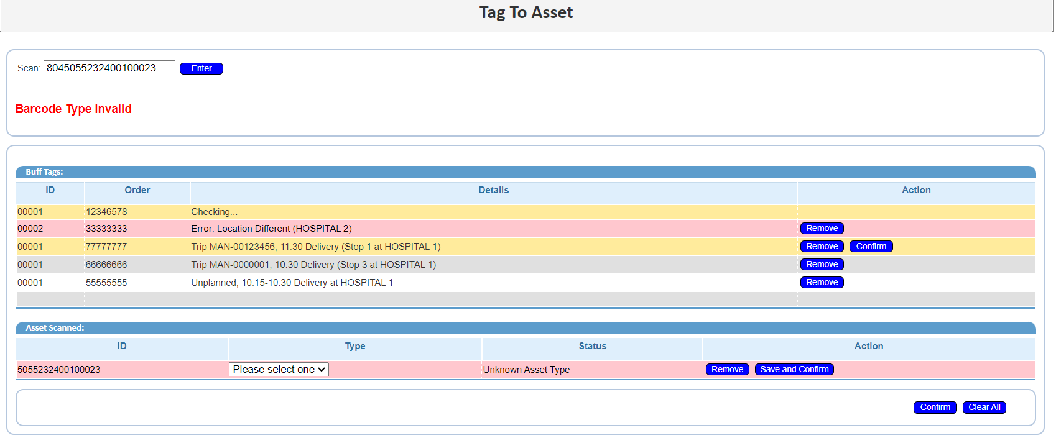
Task: Click the Asset Scanned section header
Action: tap(526, 328)
